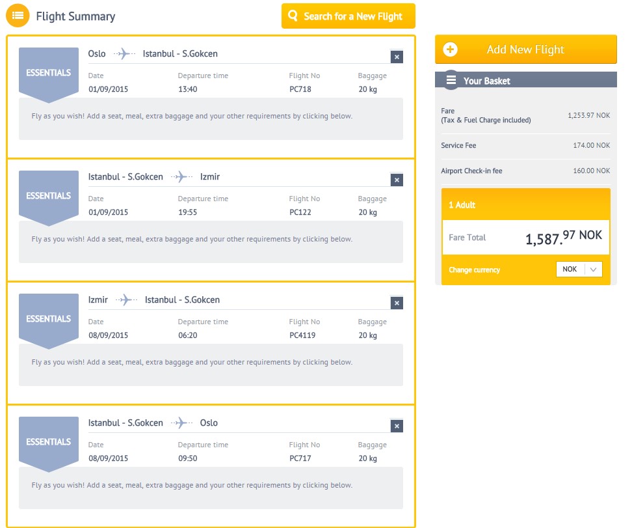Remove the Oslo to Istanbul flight
Screen dimensions: 632x528
(397, 57)
